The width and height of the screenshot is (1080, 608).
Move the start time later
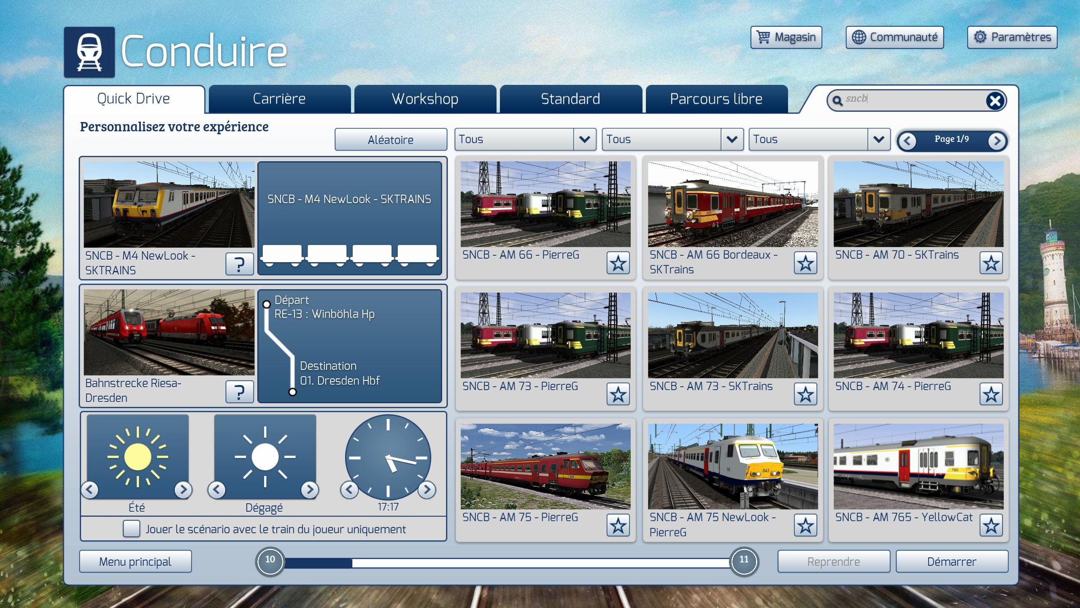click(x=427, y=490)
